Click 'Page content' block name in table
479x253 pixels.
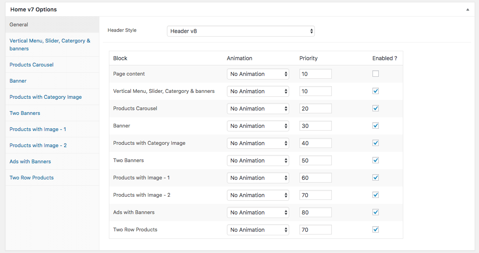click(129, 74)
